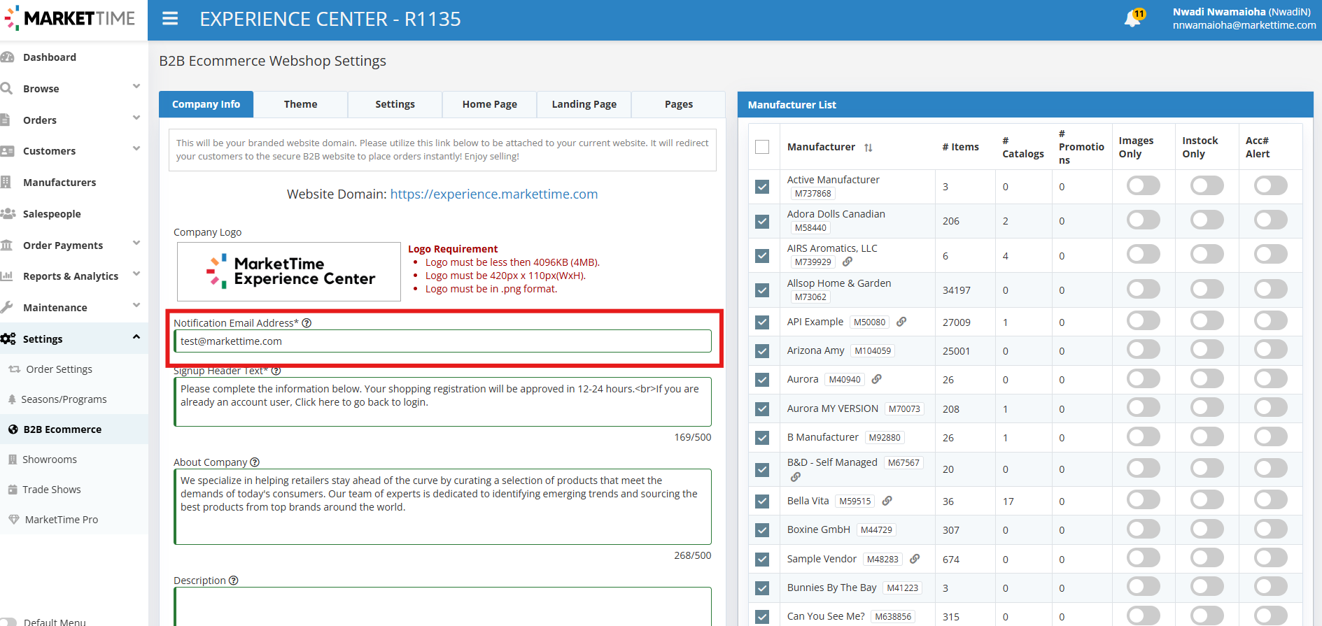Open the notifications bell icon
This screenshot has width=1322, height=626.
click(x=1132, y=19)
